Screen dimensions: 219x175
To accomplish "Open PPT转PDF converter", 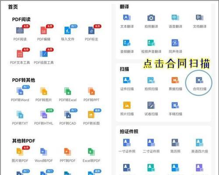I will coord(67,152).
